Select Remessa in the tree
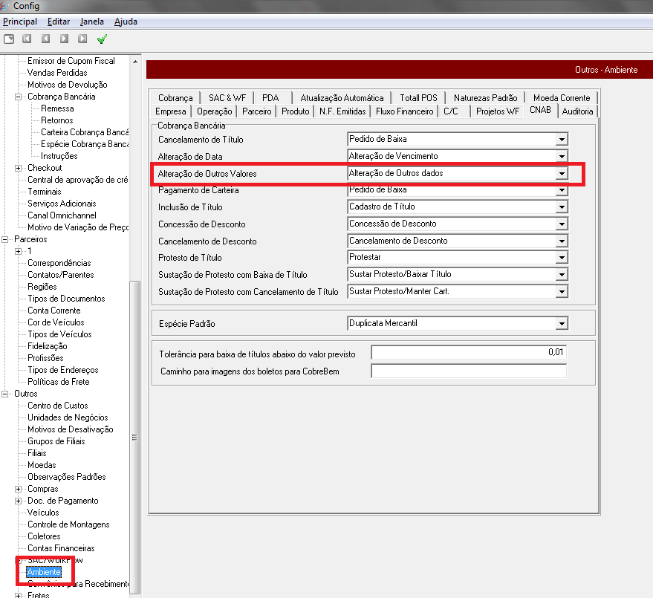Viewport: 653px width, 598px height. coord(57,108)
